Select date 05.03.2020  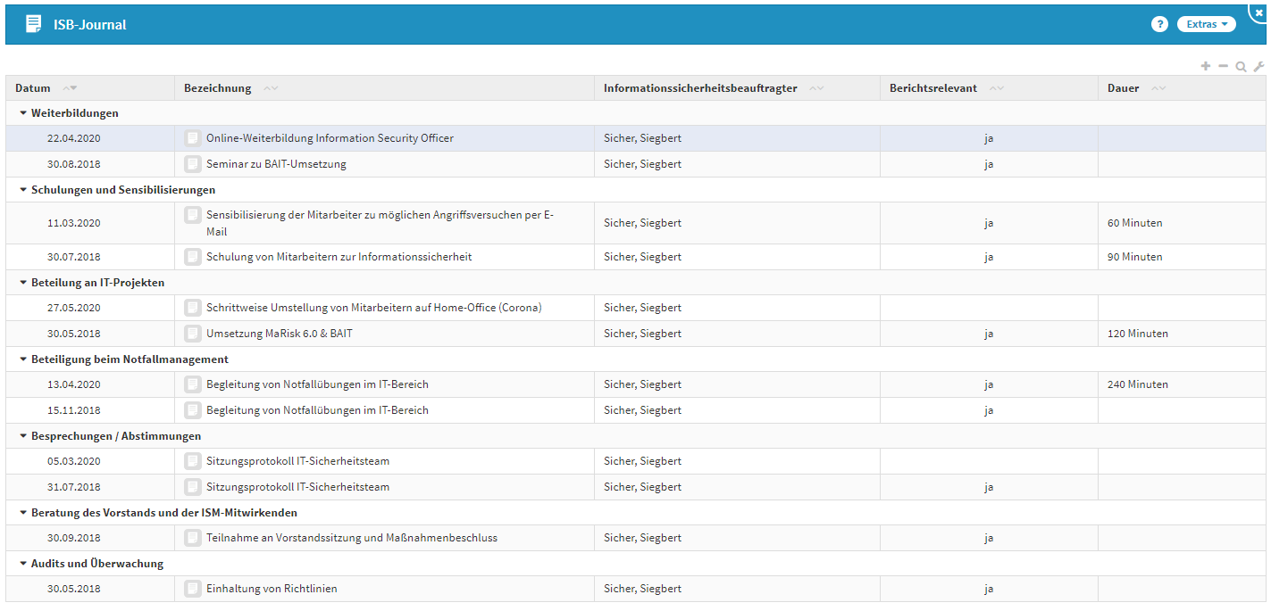(74, 461)
